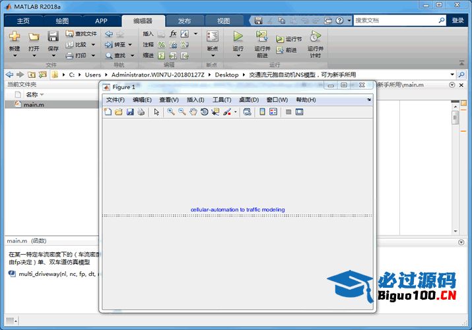Go up one folder level icon
The width and height of the screenshot is (472, 330).
pos(31,75)
